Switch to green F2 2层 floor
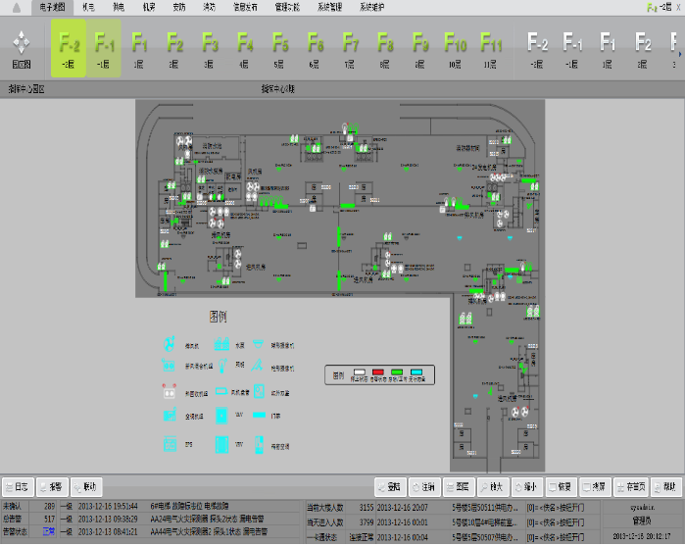 [174, 49]
